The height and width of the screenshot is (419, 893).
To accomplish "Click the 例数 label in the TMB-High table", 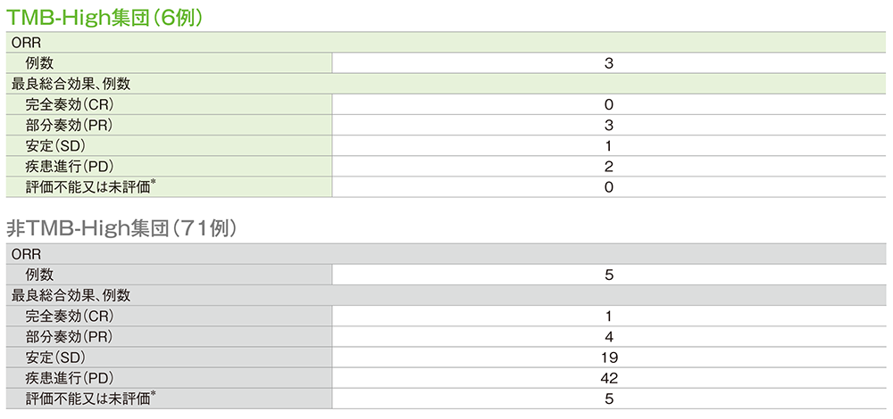I will pyautogui.click(x=41, y=63).
